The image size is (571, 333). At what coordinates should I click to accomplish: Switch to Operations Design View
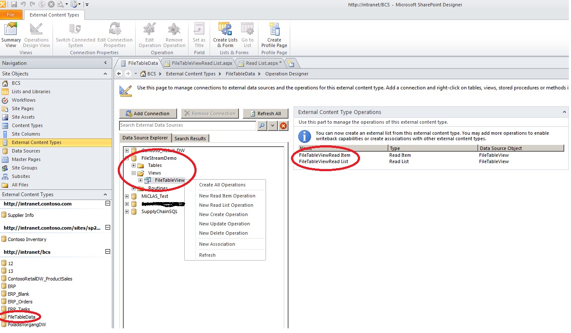(36, 36)
